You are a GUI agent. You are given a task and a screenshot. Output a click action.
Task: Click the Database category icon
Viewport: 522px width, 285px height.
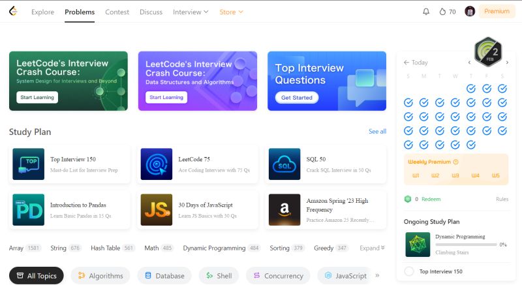[148, 275]
